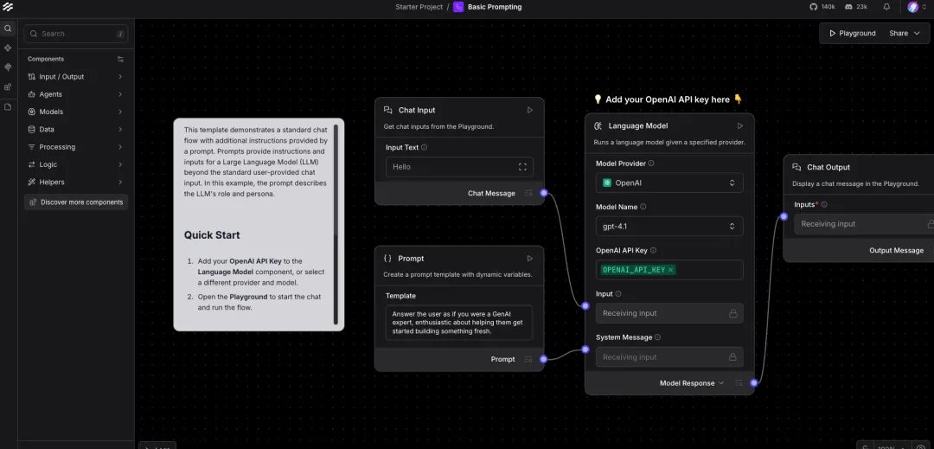This screenshot has width=934, height=449.
Task: Expand the Agents category
Action: coord(75,94)
